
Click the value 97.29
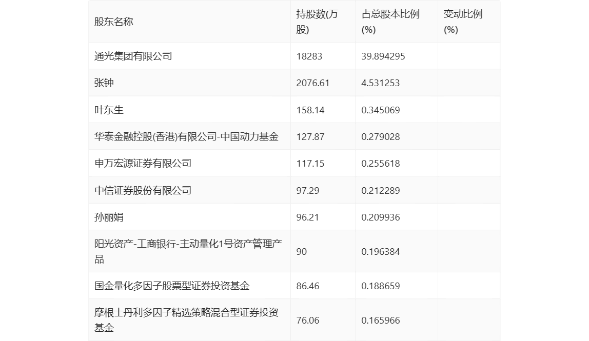[x=308, y=190]
